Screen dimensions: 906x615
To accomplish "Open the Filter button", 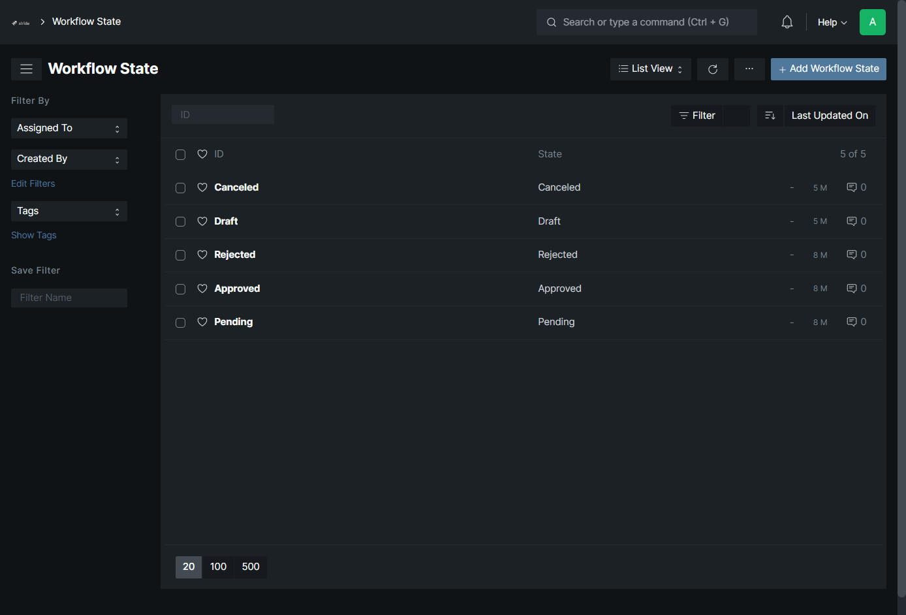I will [697, 116].
